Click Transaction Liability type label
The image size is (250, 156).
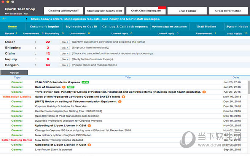point(17,97)
